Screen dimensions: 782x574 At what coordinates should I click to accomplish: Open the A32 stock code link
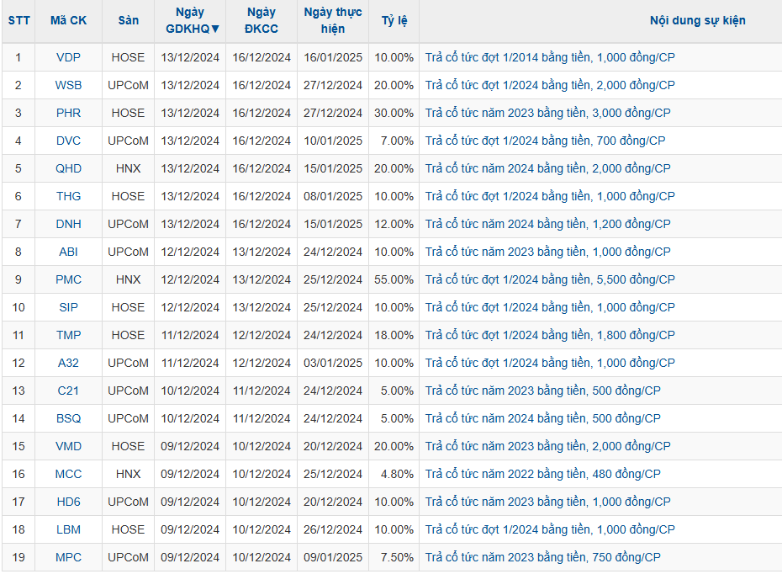pyautogui.click(x=68, y=363)
